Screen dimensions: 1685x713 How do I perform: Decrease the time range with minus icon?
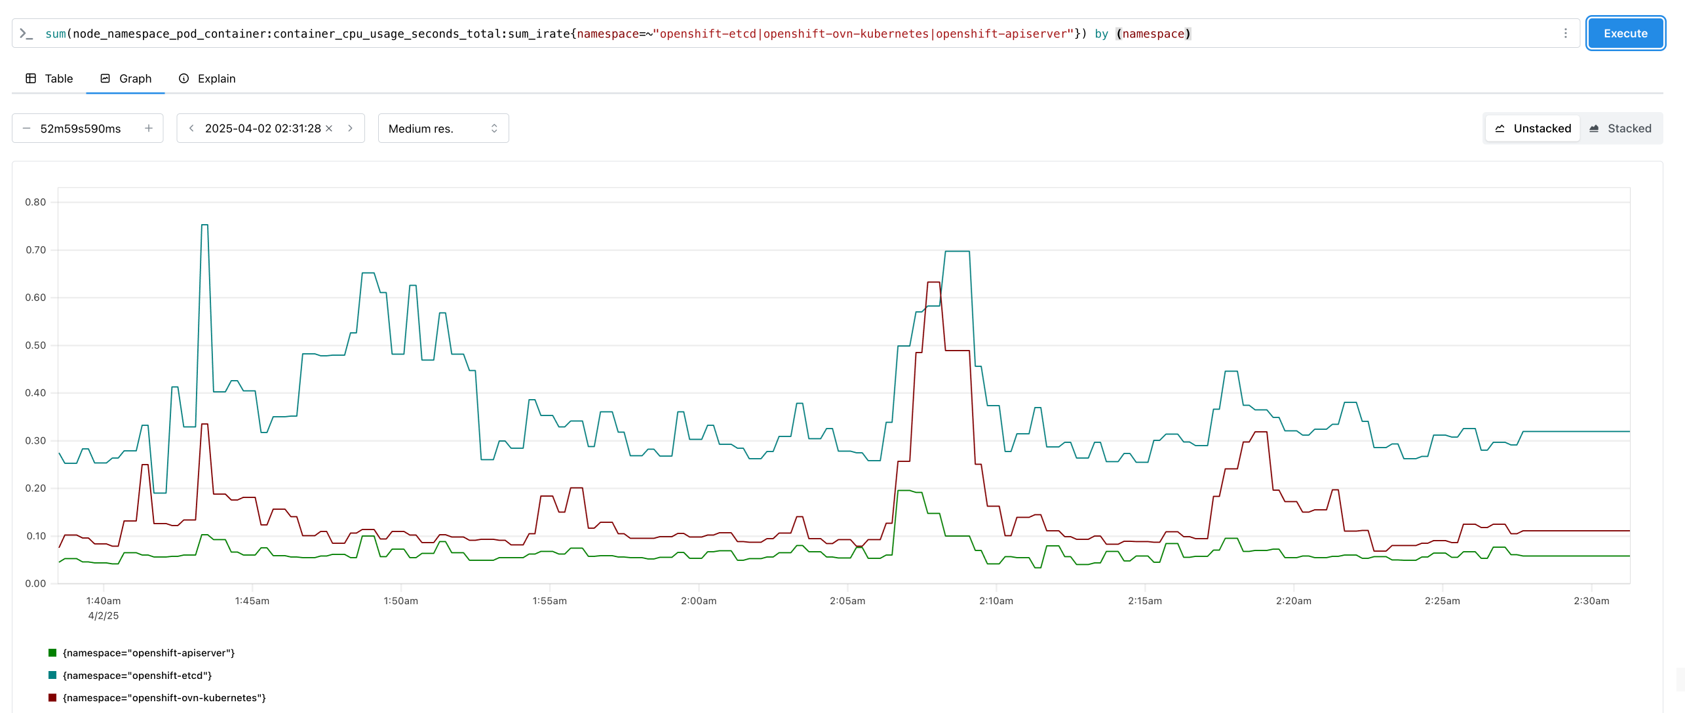[27, 128]
